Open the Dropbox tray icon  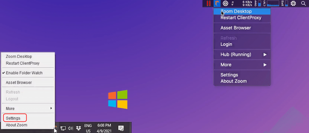[78, 128]
